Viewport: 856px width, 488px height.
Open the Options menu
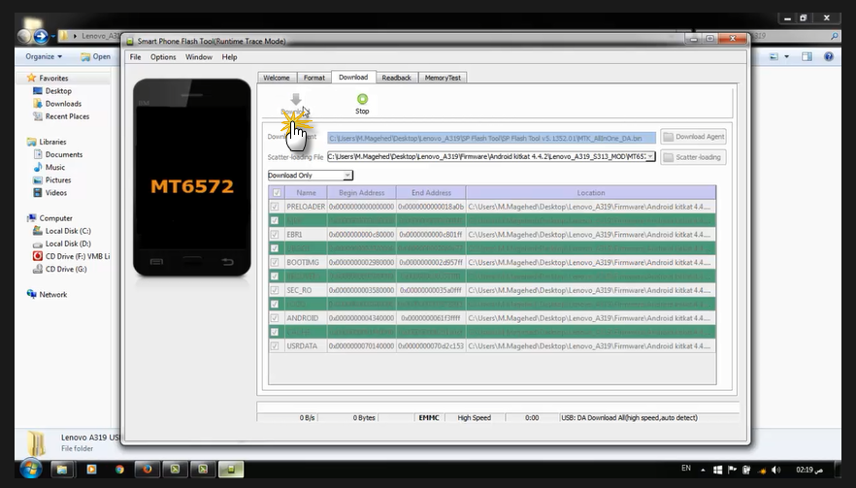pos(163,57)
